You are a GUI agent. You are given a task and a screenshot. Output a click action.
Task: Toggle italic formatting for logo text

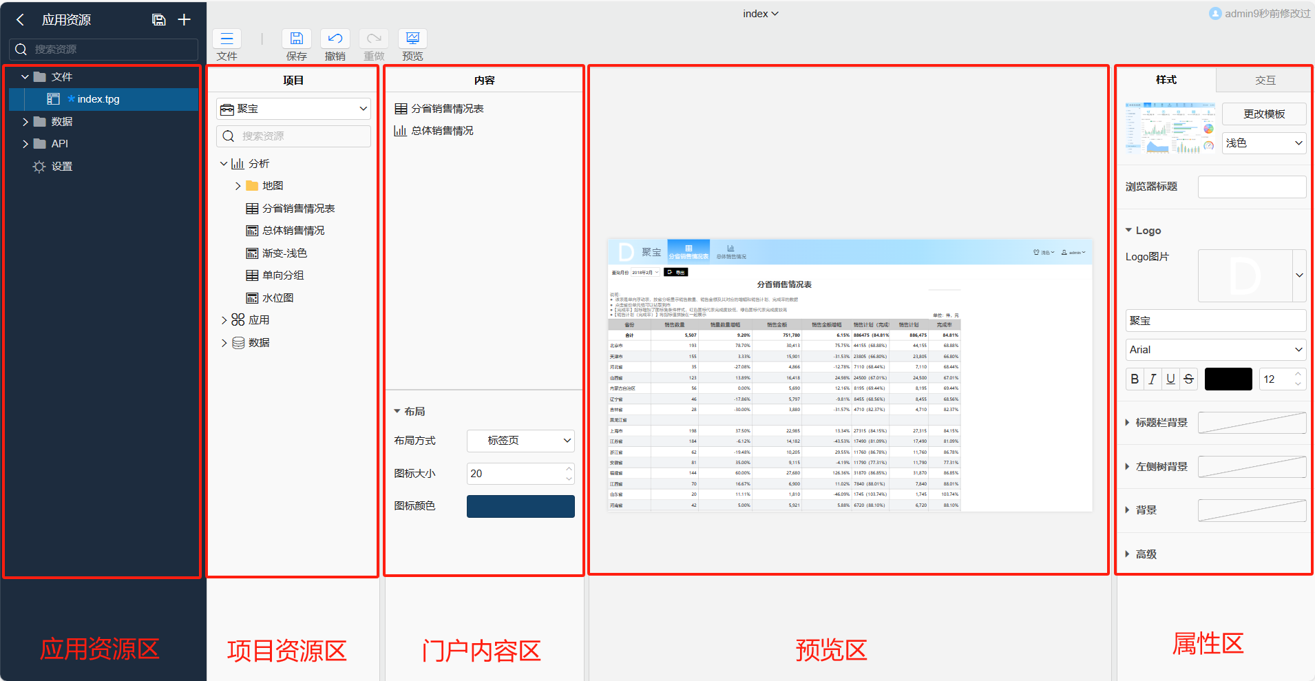coord(1153,379)
